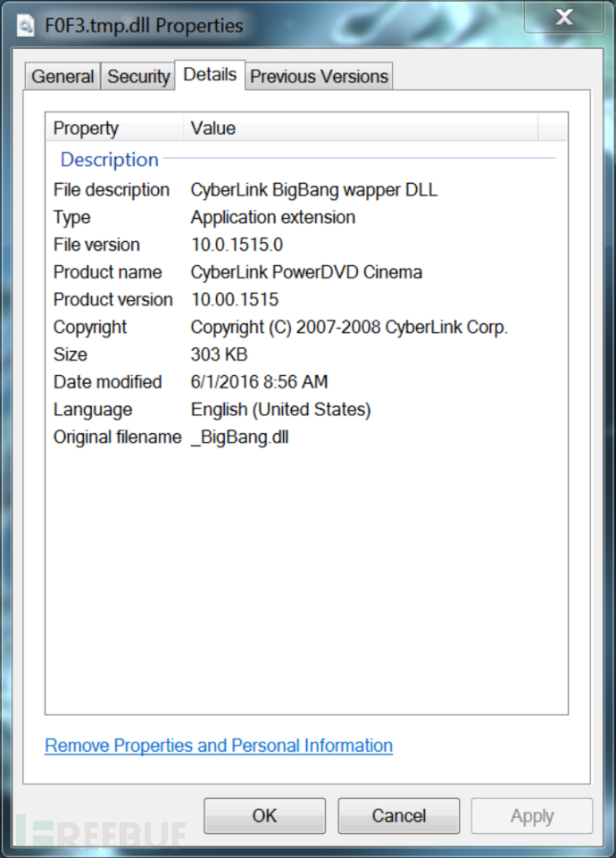Select the Type property label
Screen dimensions: 616x858
click(71, 217)
